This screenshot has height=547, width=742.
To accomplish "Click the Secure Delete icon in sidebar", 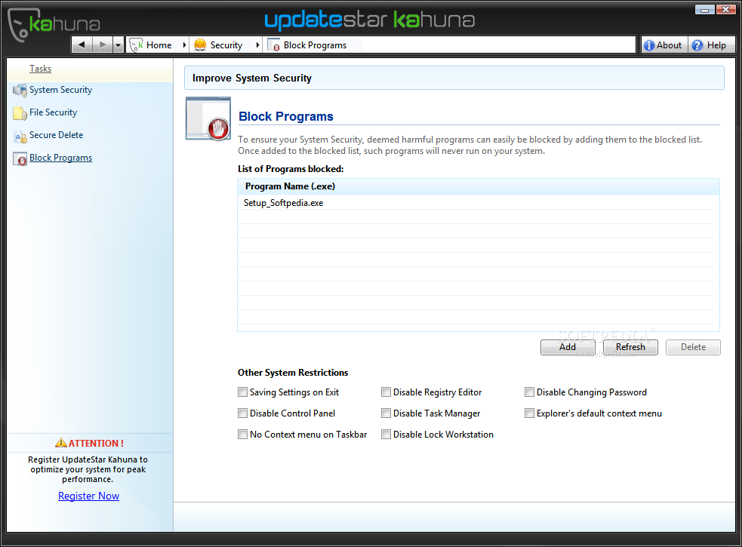I will (20, 137).
